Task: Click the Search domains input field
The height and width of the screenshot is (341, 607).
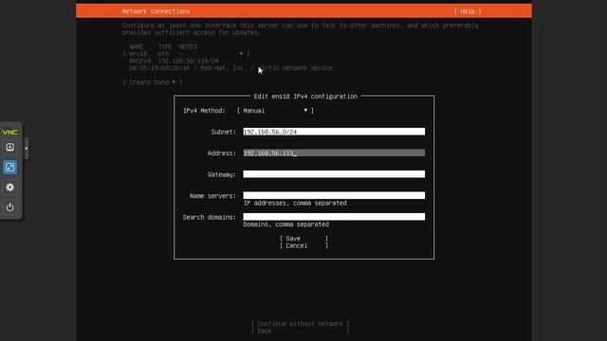Action: [x=334, y=217]
